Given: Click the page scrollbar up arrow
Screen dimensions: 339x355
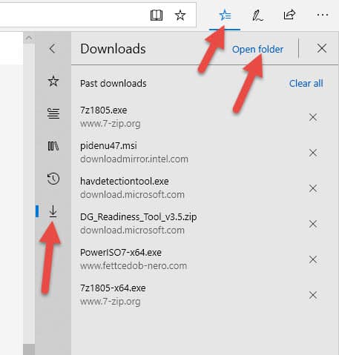Looking at the screenshot, I should tap(29, 38).
